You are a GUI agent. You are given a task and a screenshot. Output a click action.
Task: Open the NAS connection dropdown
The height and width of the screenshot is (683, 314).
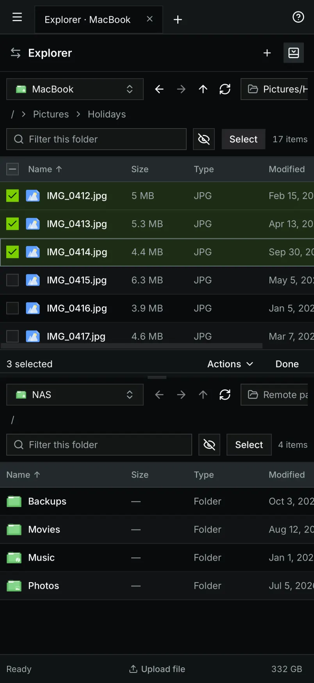coord(75,395)
